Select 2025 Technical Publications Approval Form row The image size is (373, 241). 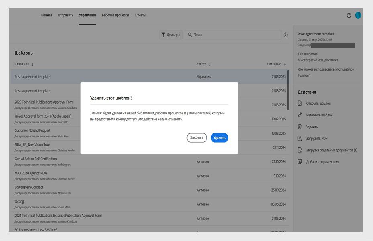150,105
